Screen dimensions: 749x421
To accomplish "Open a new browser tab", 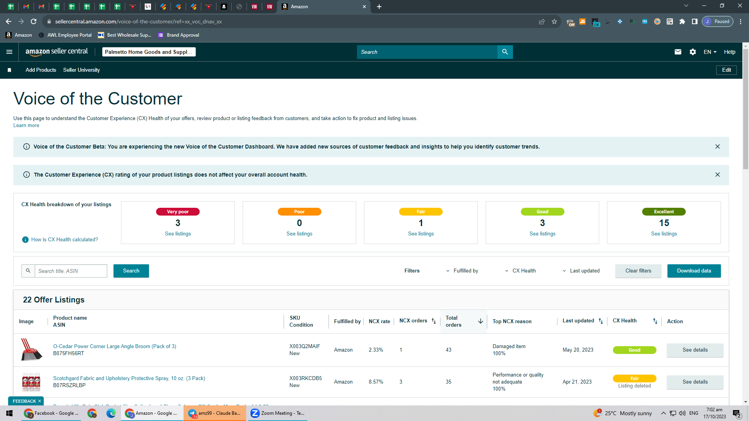I will [379, 7].
